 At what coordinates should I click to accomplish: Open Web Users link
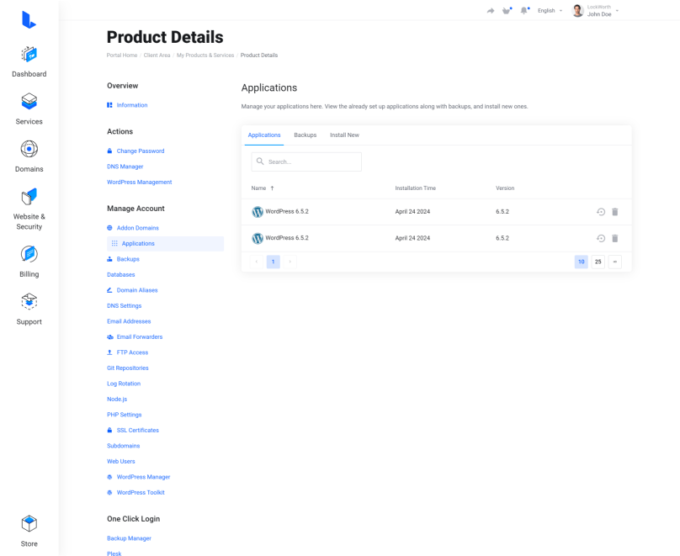pyautogui.click(x=121, y=462)
